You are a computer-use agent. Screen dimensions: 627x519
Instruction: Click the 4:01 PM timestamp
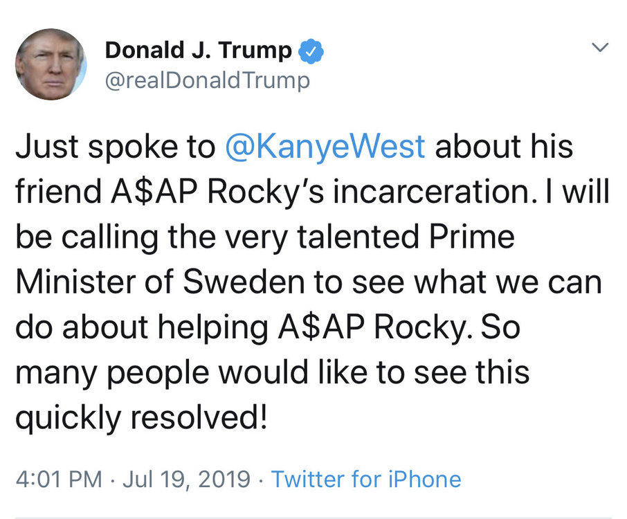60,479
